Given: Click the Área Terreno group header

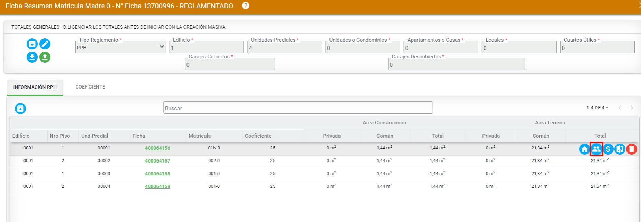Looking at the screenshot, I should pyautogui.click(x=550, y=123).
